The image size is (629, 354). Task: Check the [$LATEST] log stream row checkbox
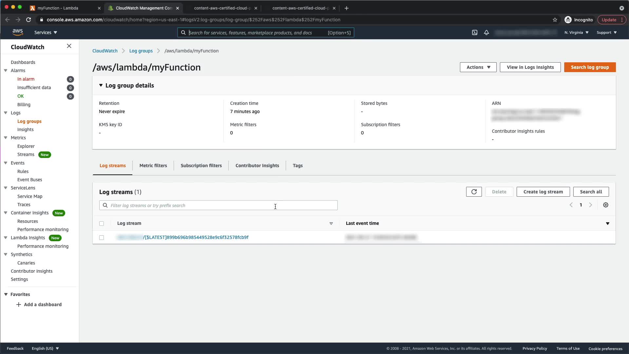tap(102, 238)
